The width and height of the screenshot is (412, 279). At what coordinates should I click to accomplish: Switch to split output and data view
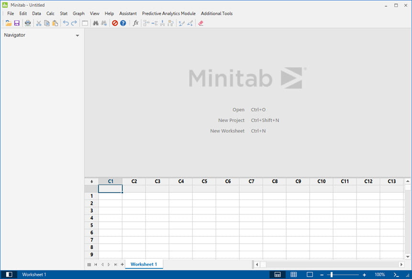(x=278, y=275)
